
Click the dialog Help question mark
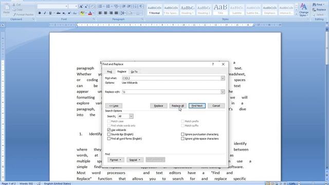(213, 64)
